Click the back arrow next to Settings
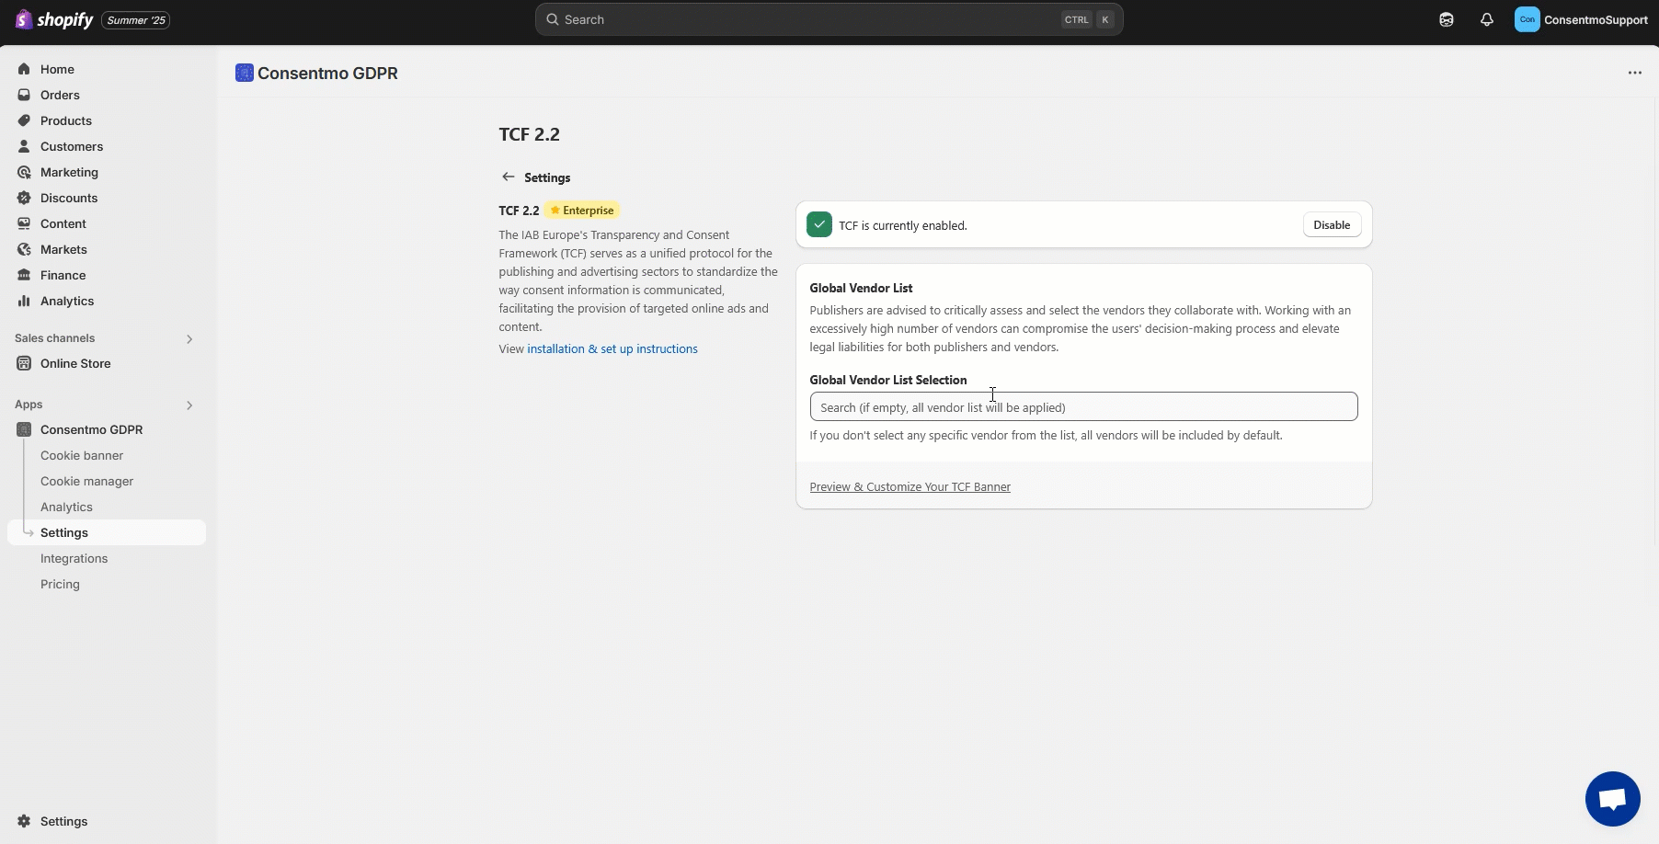 click(x=508, y=177)
